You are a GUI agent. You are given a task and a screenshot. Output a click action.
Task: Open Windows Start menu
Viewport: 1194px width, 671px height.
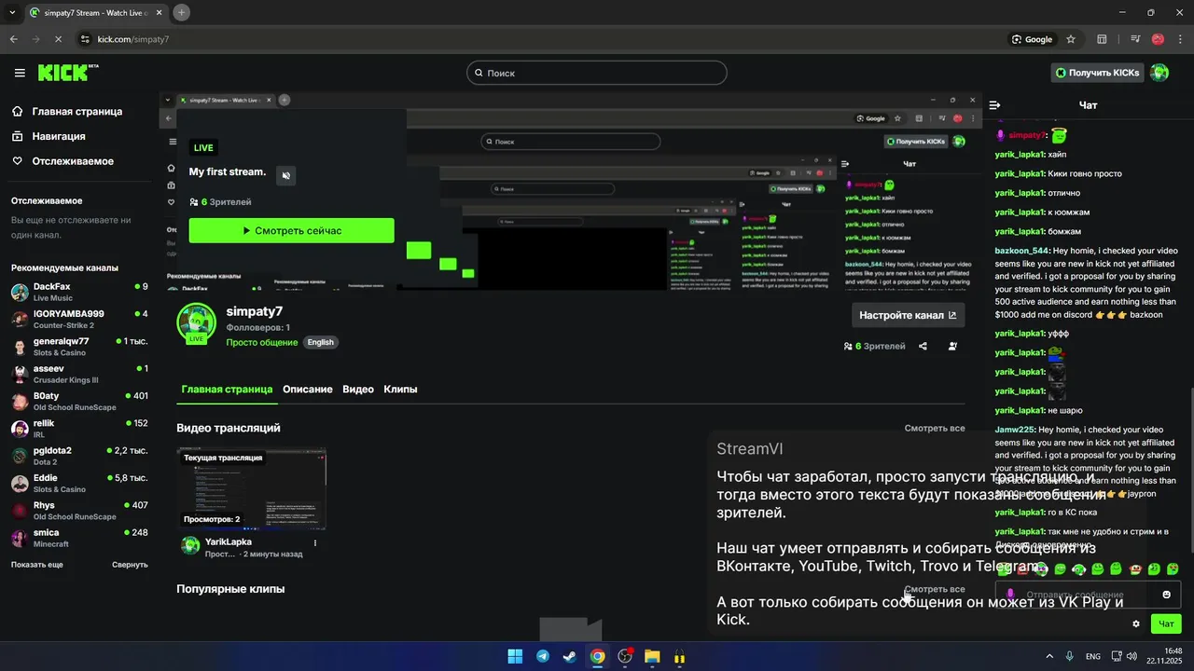point(515,656)
